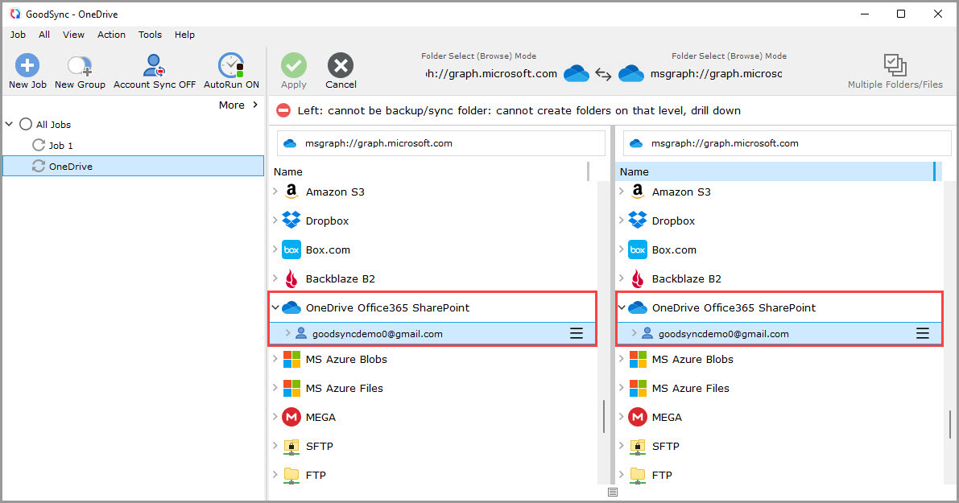Select SFTP icon in left pane

(291, 446)
